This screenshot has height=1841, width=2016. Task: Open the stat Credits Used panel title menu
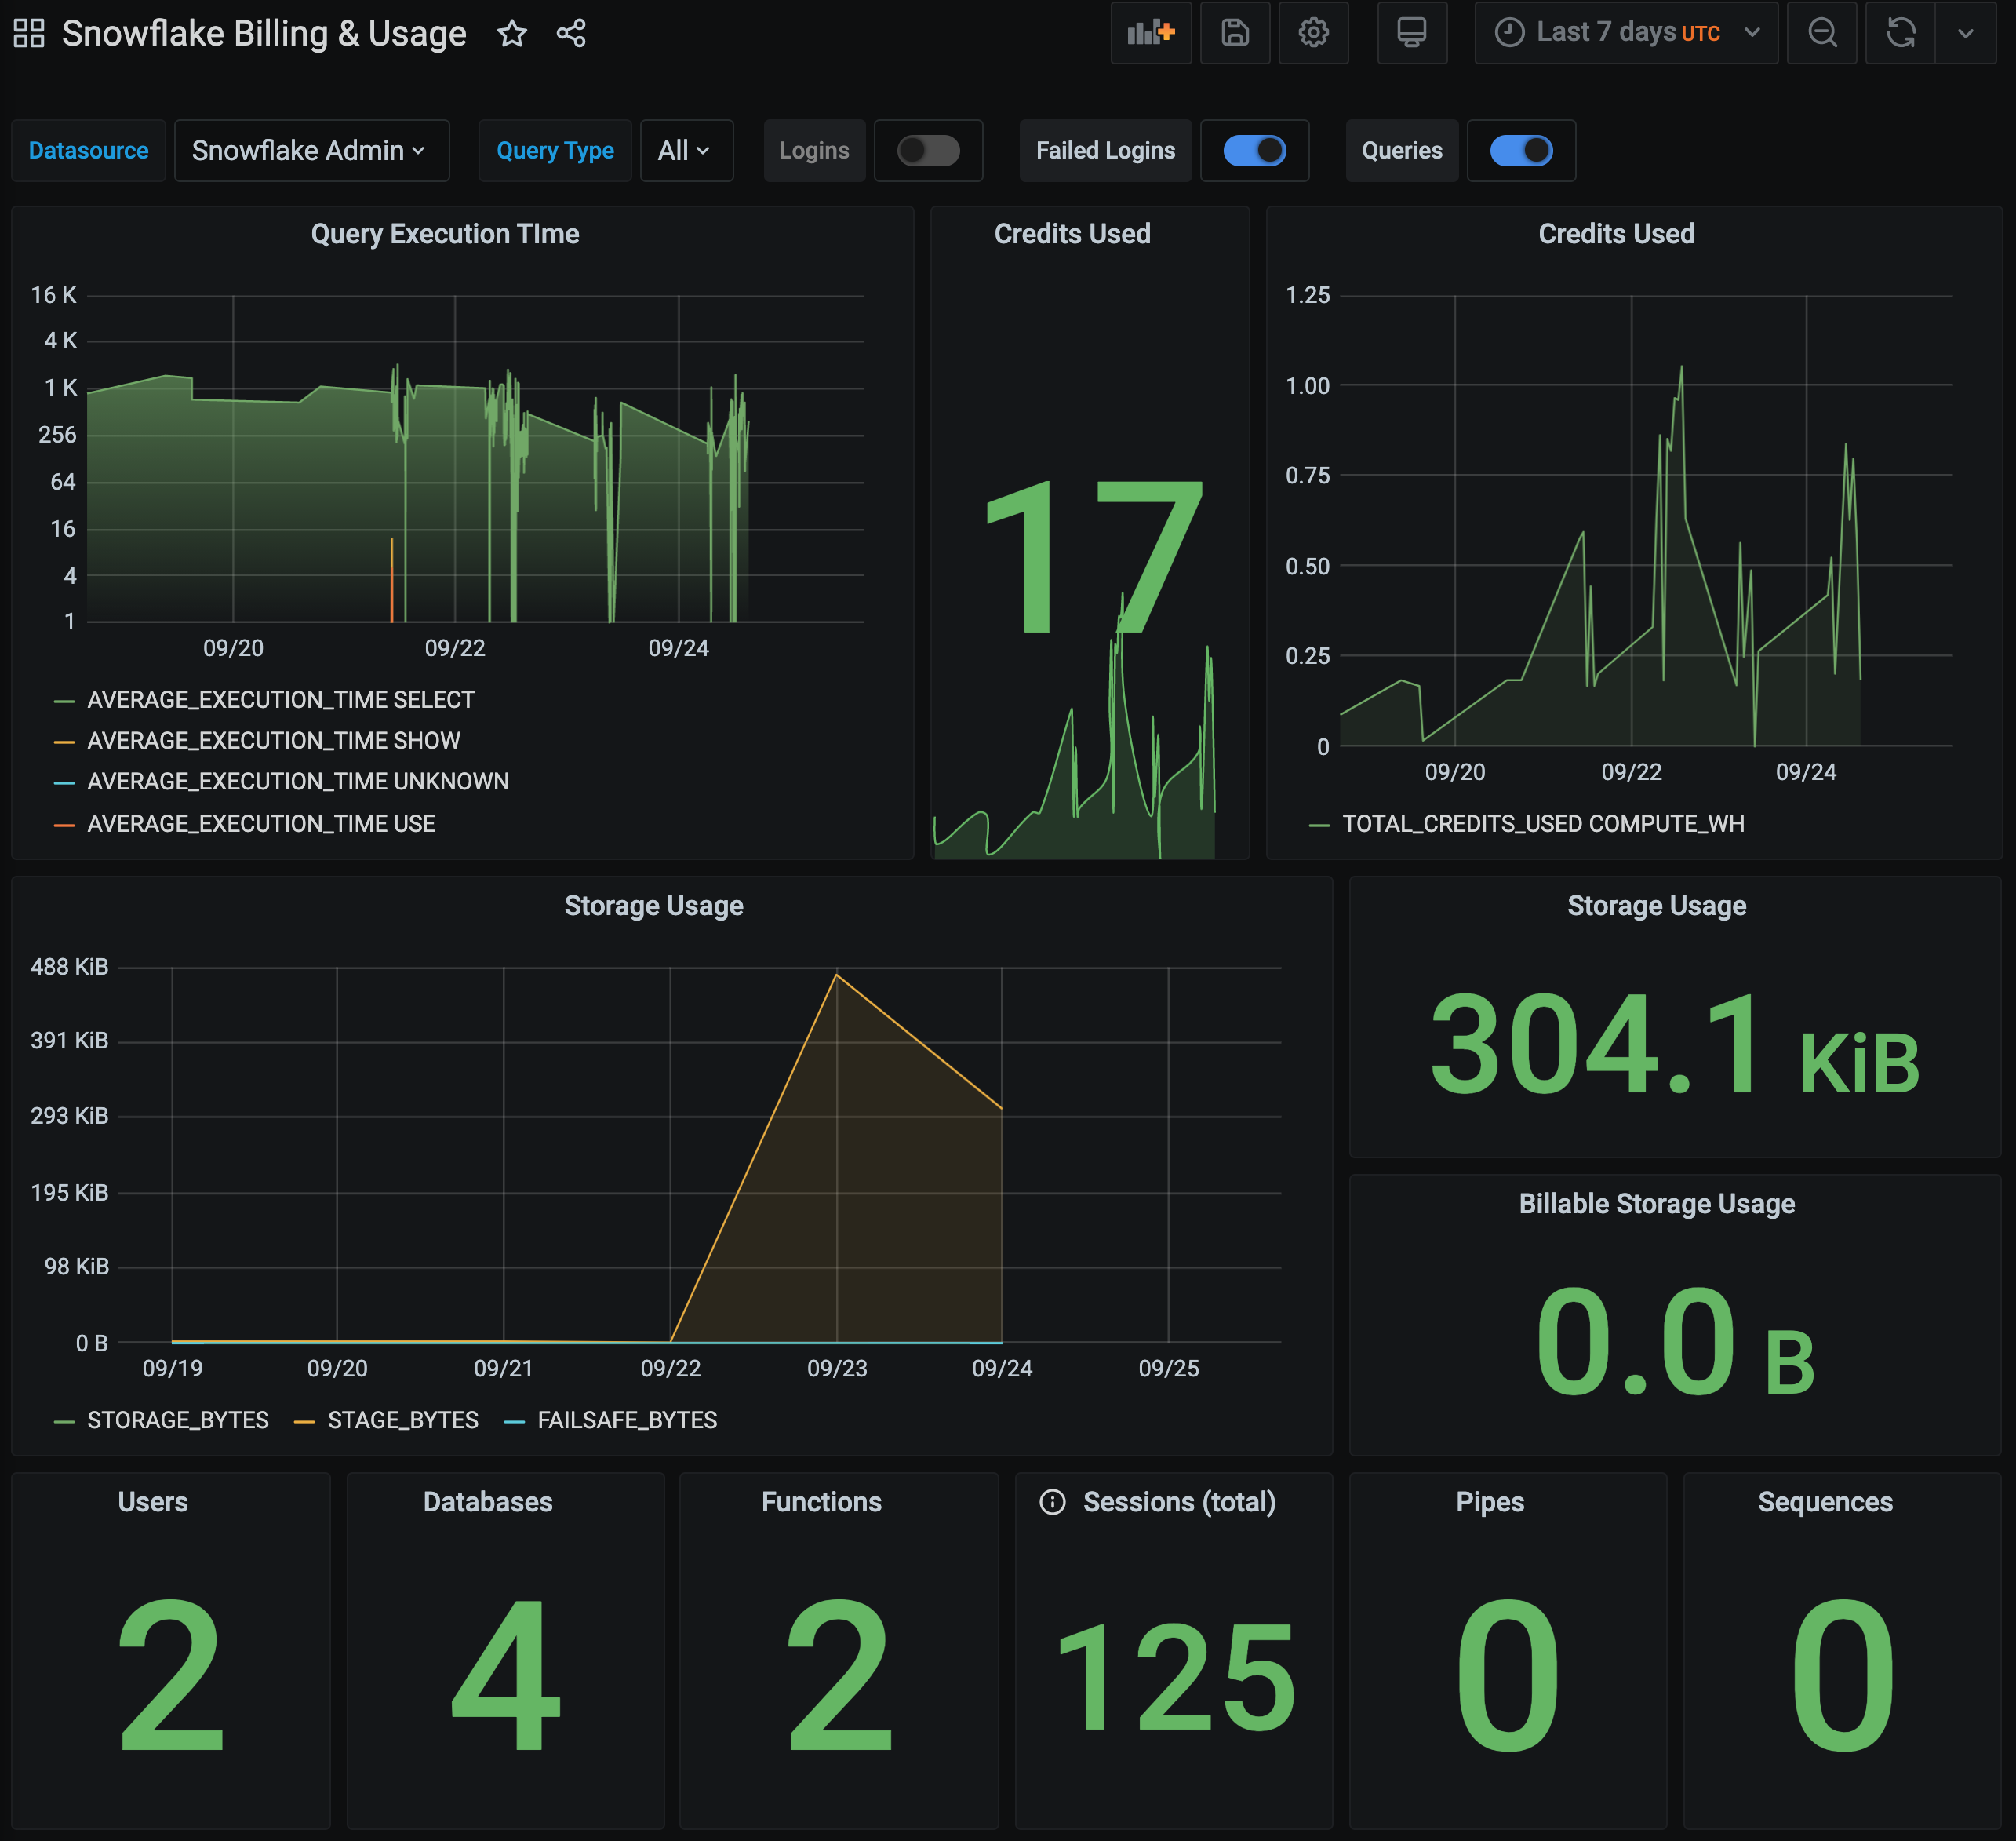click(1072, 234)
